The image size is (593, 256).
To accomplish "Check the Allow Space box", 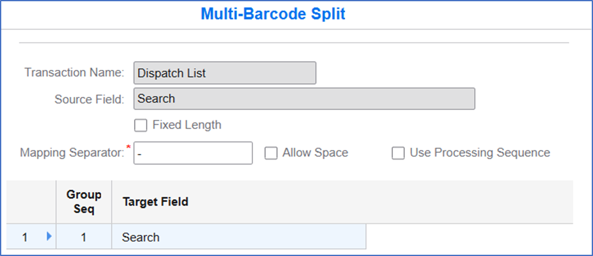I will click(271, 153).
